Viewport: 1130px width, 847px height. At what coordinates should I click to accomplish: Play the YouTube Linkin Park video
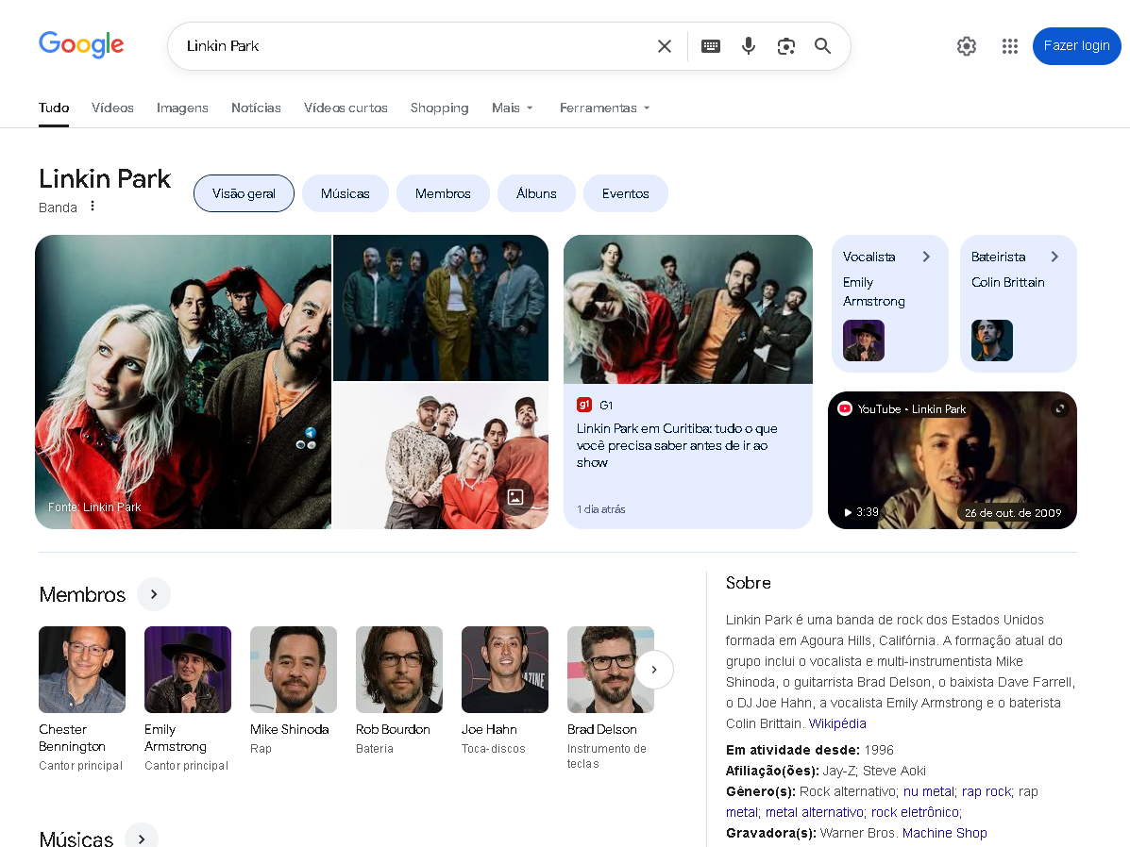tap(952, 460)
